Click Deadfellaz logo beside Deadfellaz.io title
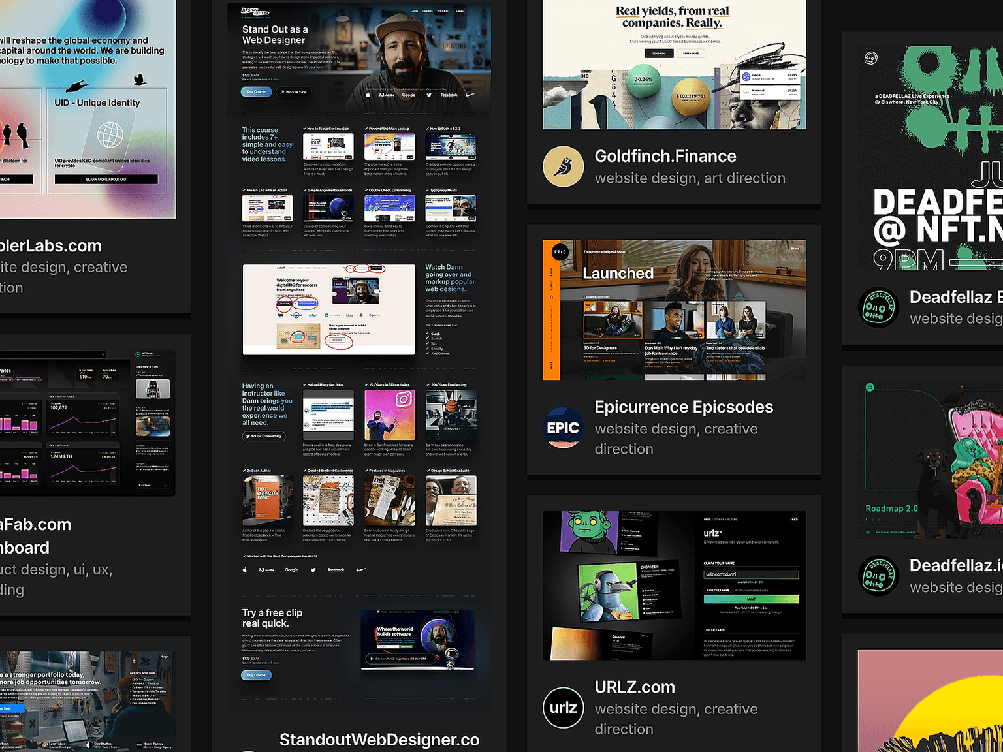 click(878, 576)
